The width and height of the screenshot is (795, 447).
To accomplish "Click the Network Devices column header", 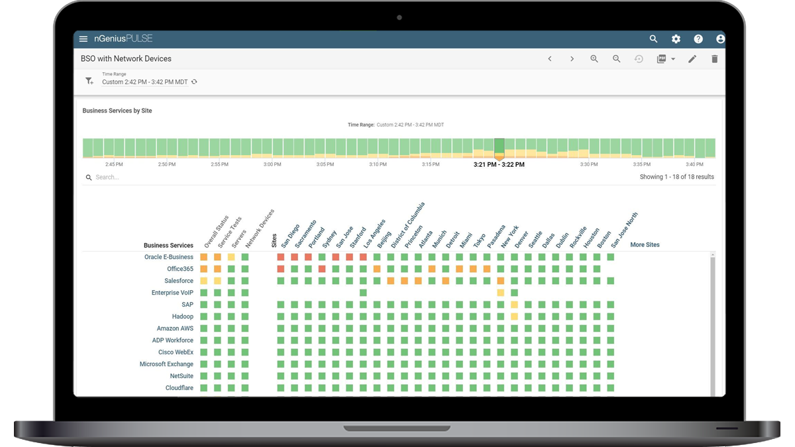I will [260, 229].
